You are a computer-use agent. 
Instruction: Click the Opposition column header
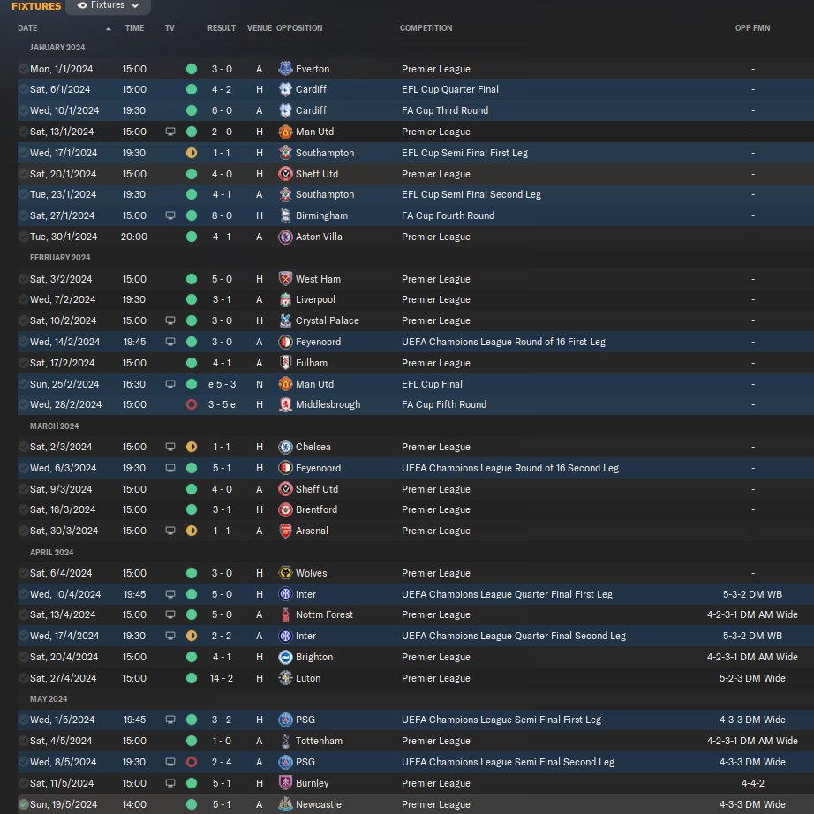click(299, 28)
